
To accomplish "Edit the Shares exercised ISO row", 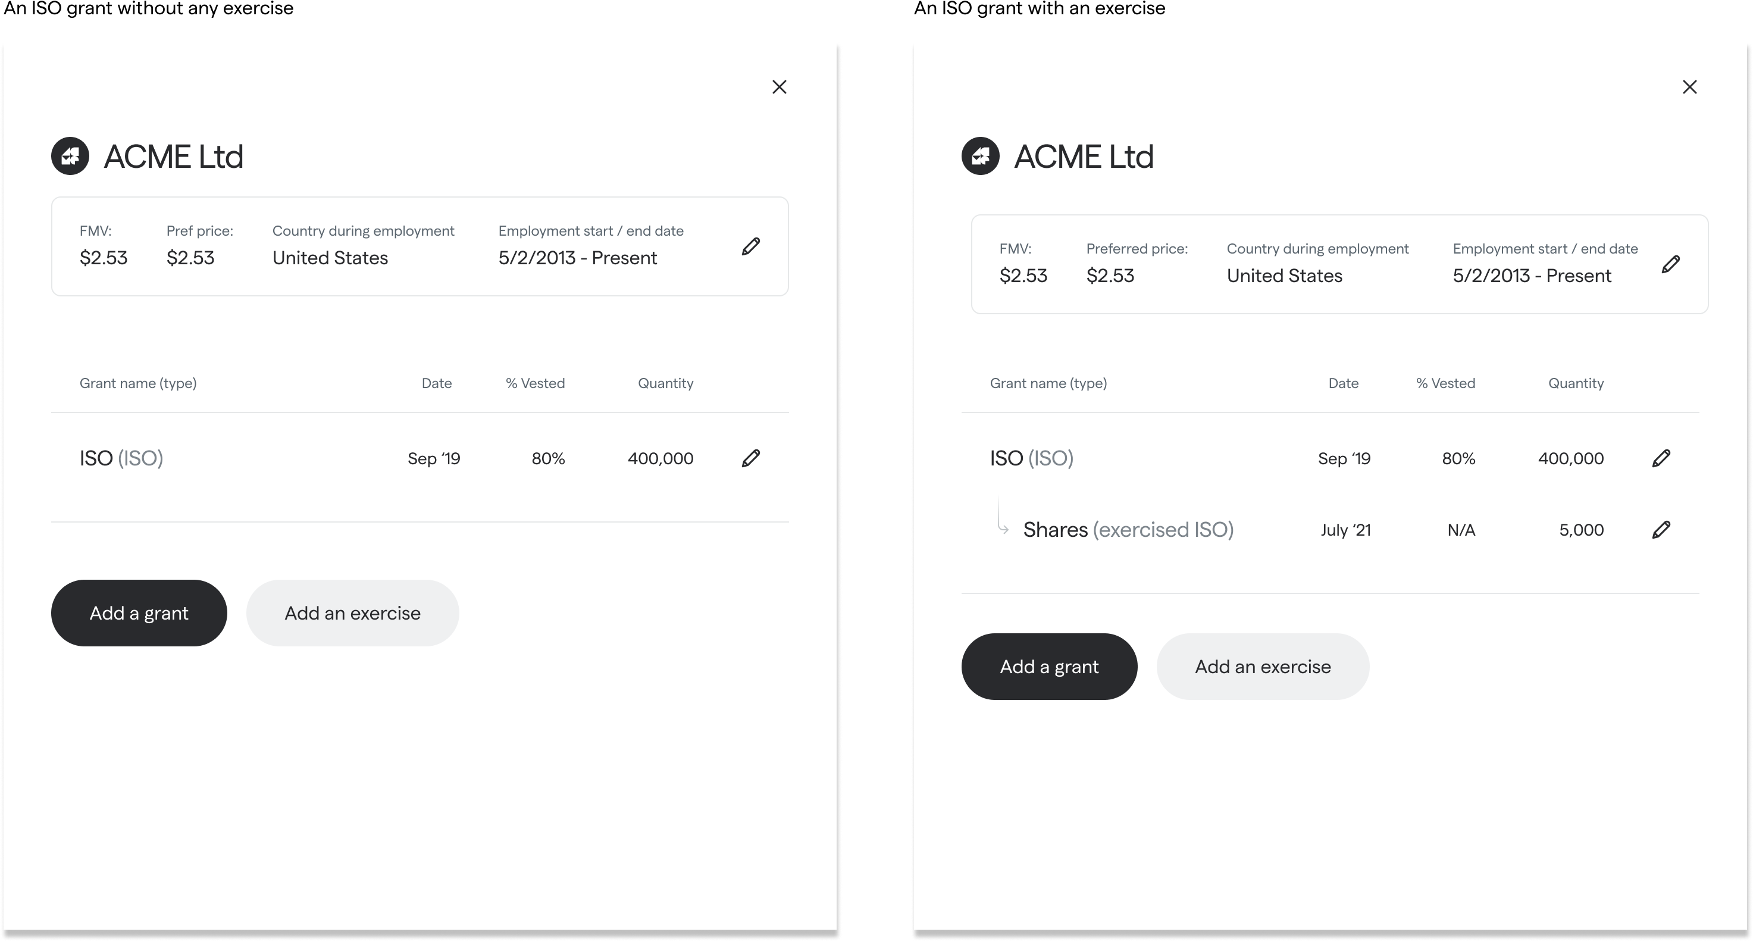I will (1661, 530).
